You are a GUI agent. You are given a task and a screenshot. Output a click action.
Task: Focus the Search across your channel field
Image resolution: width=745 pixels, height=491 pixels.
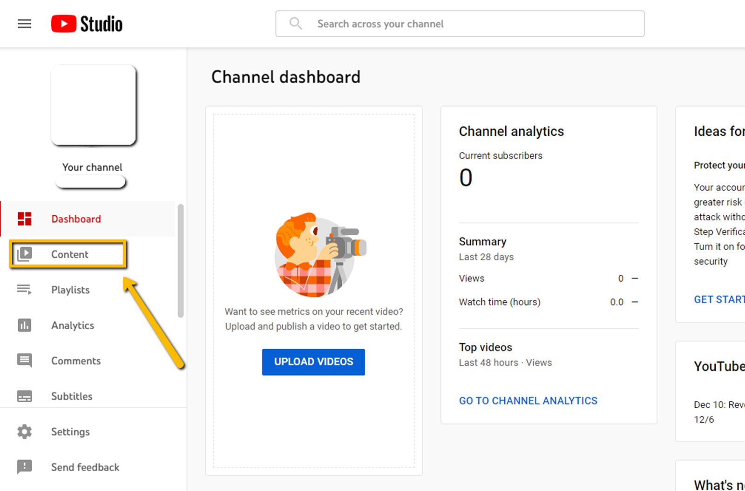pyautogui.click(x=460, y=24)
